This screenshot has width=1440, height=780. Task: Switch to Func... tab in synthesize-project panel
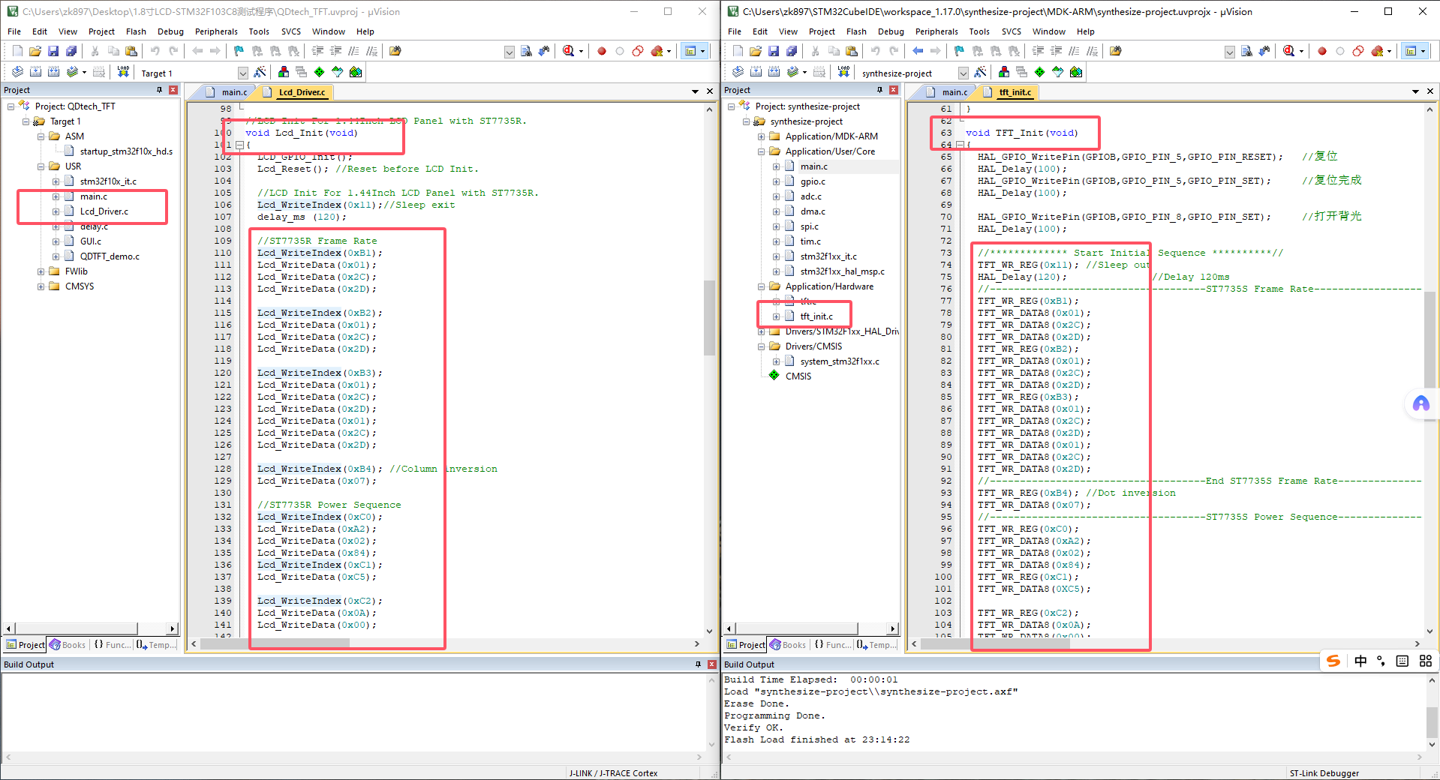pyautogui.click(x=833, y=645)
